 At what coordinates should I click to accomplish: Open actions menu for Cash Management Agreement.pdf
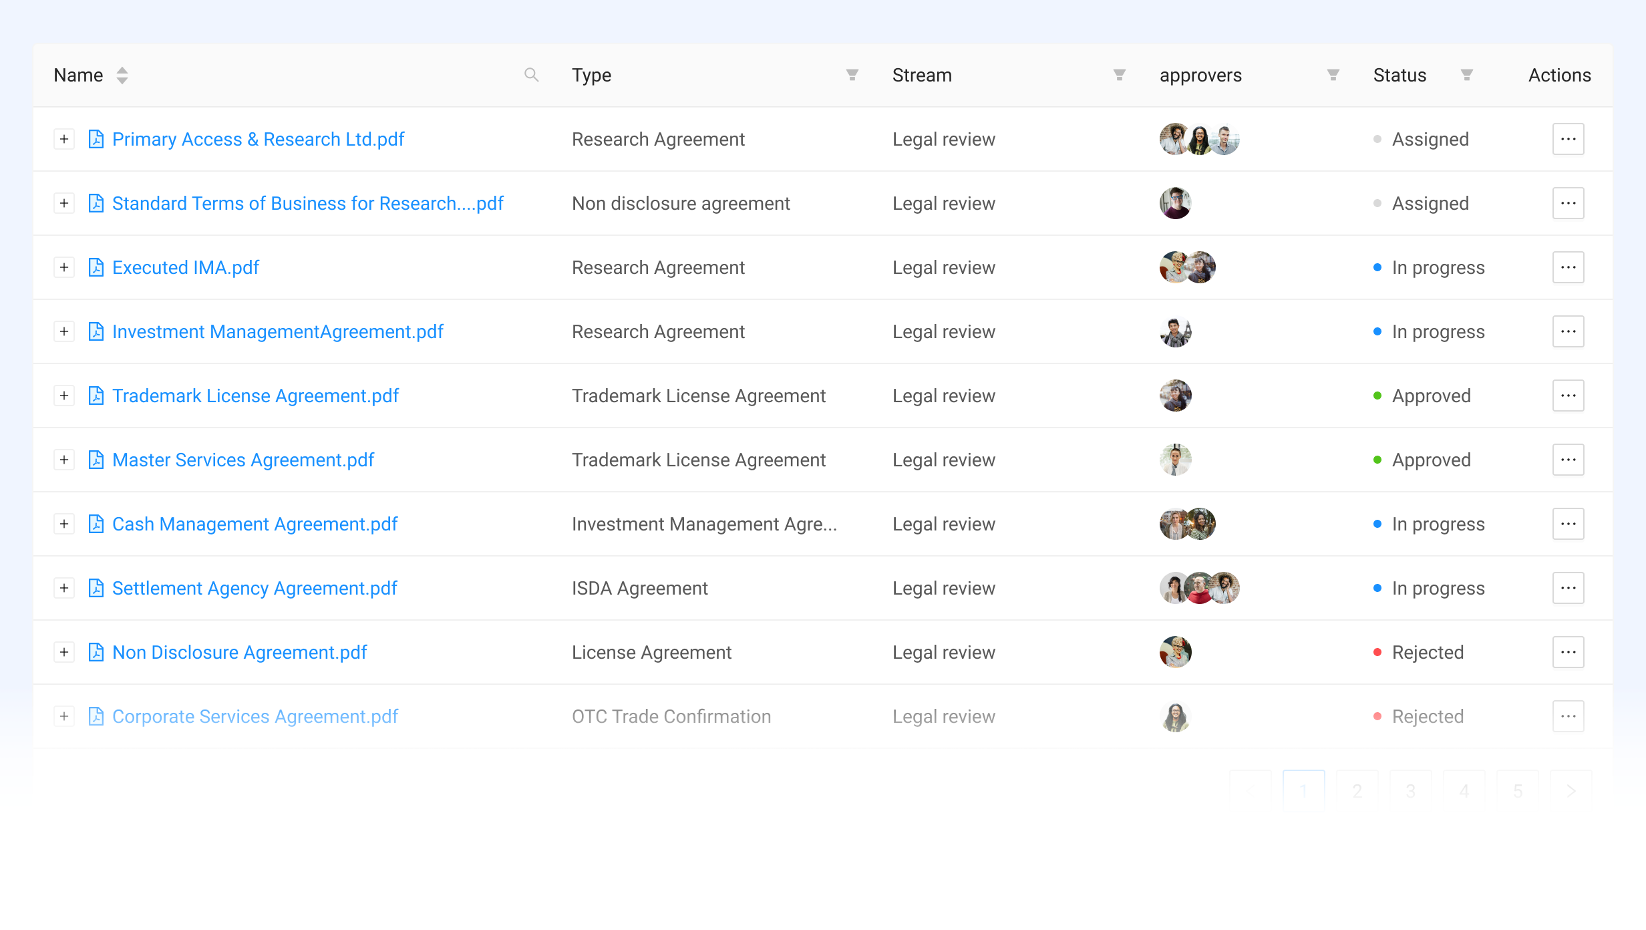[1569, 524]
